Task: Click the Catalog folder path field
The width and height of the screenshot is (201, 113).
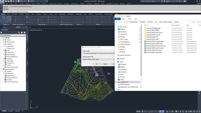Action: (98, 53)
